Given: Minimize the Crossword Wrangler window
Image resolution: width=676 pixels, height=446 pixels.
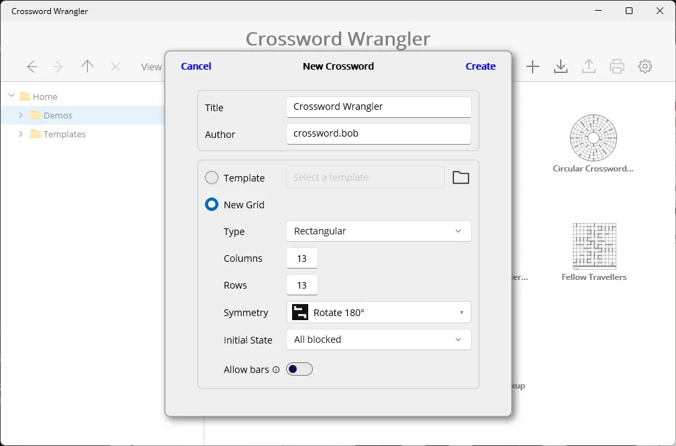Looking at the screenshot, I should click(x=598, y=11).
